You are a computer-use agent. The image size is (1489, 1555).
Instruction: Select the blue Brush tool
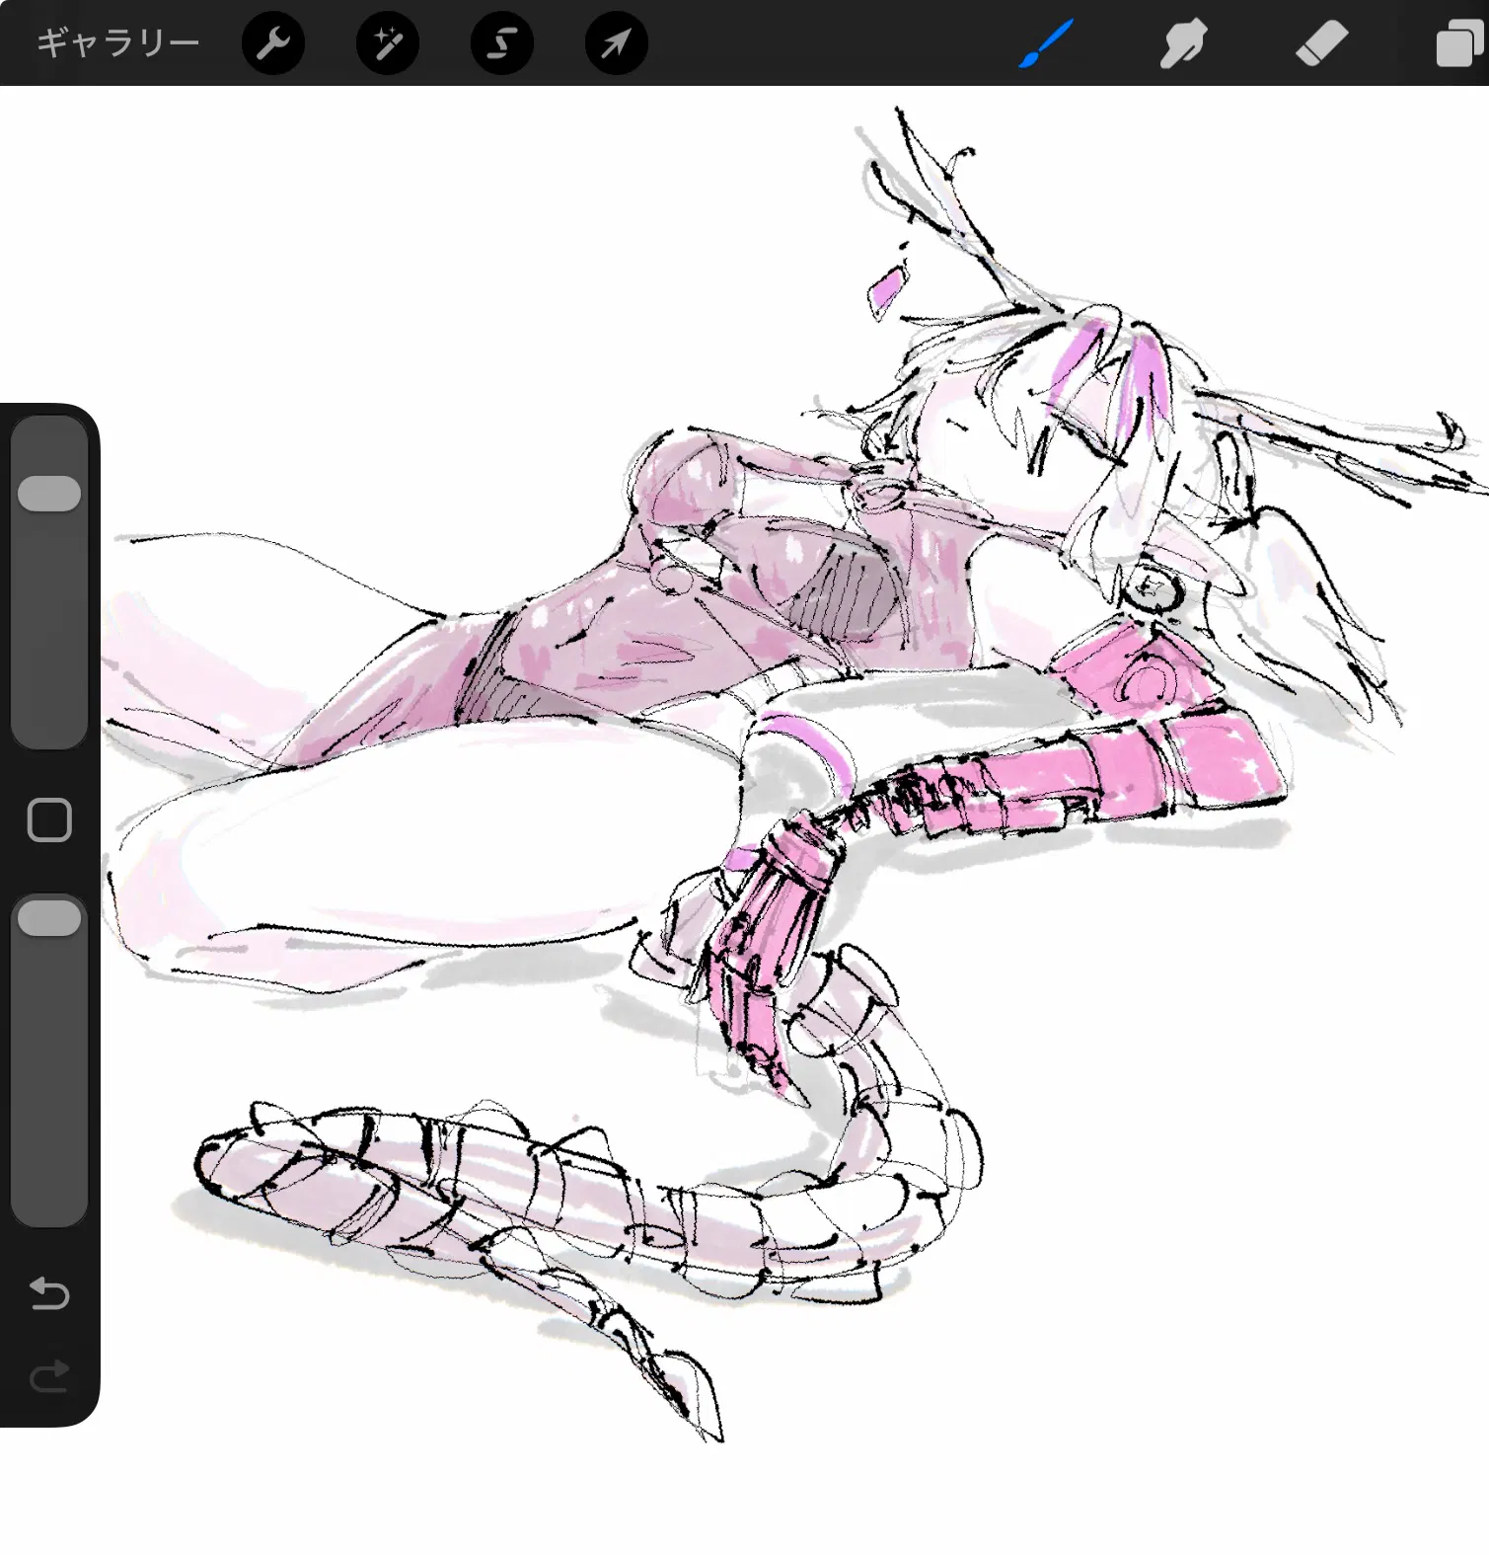(1045, 43)
